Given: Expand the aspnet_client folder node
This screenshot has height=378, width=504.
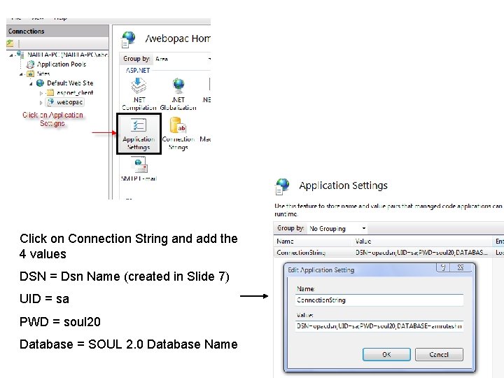Looking at the screenshot, I should [41, 93].
